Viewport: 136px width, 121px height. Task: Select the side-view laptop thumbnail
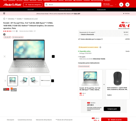point(46,81)
